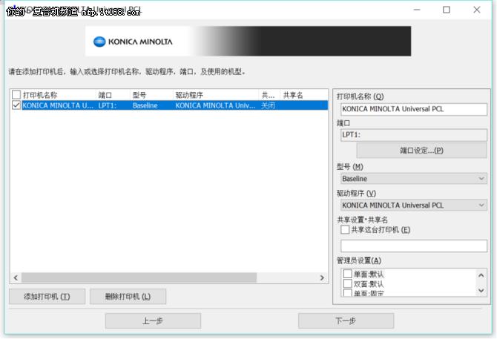Check the 单面:固定 option
Viewport: 497px width, 339px height.
348,293
